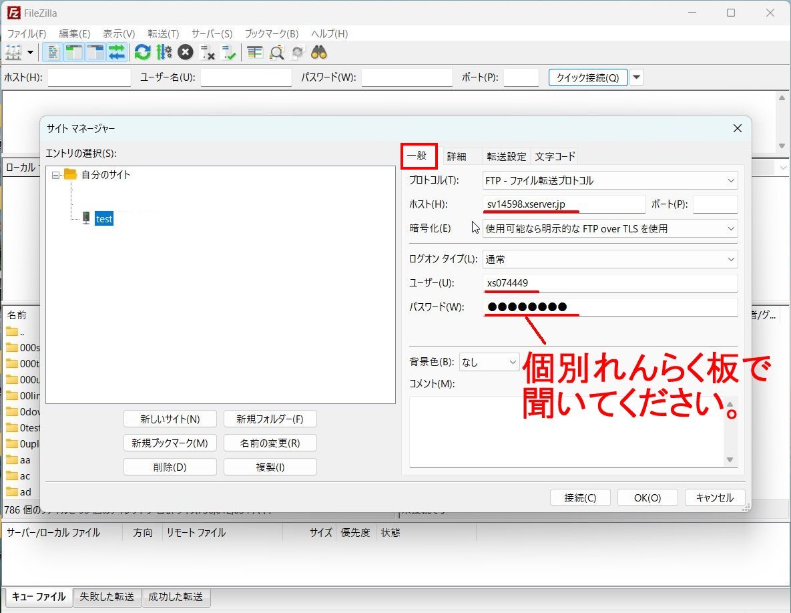791x613 pixels.
Task: Open the 編集(E) menu
Action: click(75, 34)
